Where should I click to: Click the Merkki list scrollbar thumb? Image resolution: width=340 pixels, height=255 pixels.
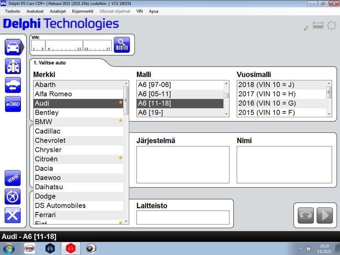[126, 100]
